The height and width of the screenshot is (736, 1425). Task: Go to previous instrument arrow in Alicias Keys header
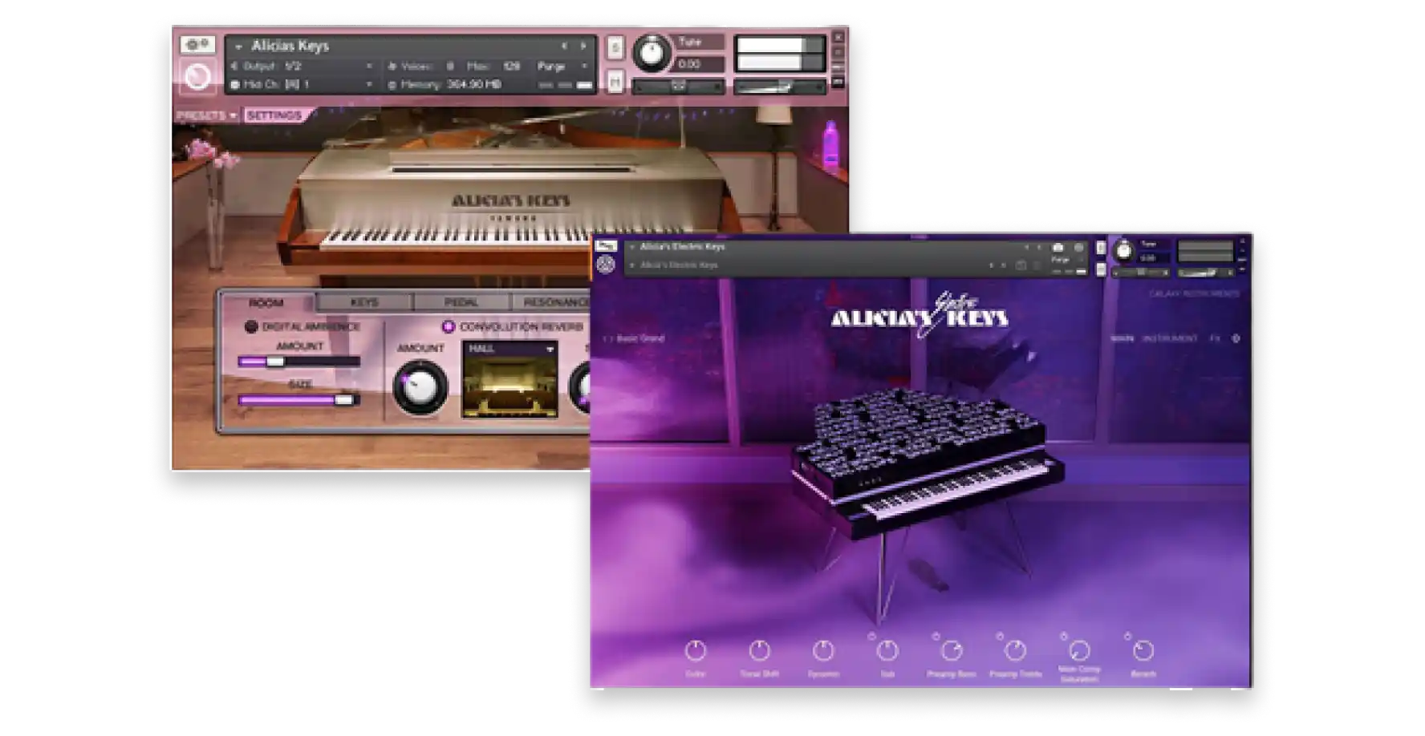(564, 47)
